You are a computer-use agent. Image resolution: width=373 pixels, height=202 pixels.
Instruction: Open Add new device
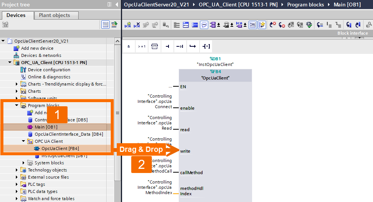point(37,48)
